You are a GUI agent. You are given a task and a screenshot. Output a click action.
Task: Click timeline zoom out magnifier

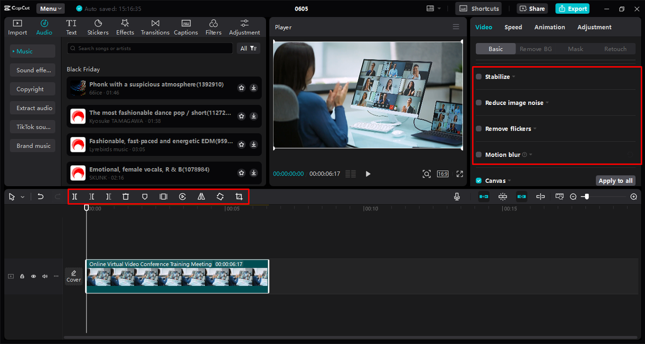(x=573, y=197)
